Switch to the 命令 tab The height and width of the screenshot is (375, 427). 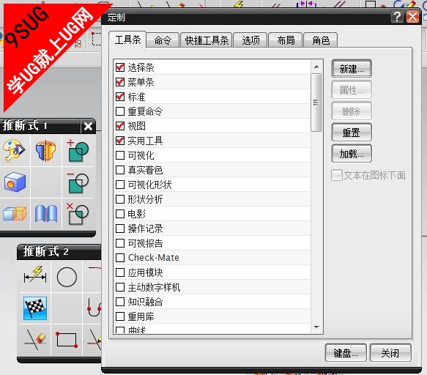[x=163, y=40]
